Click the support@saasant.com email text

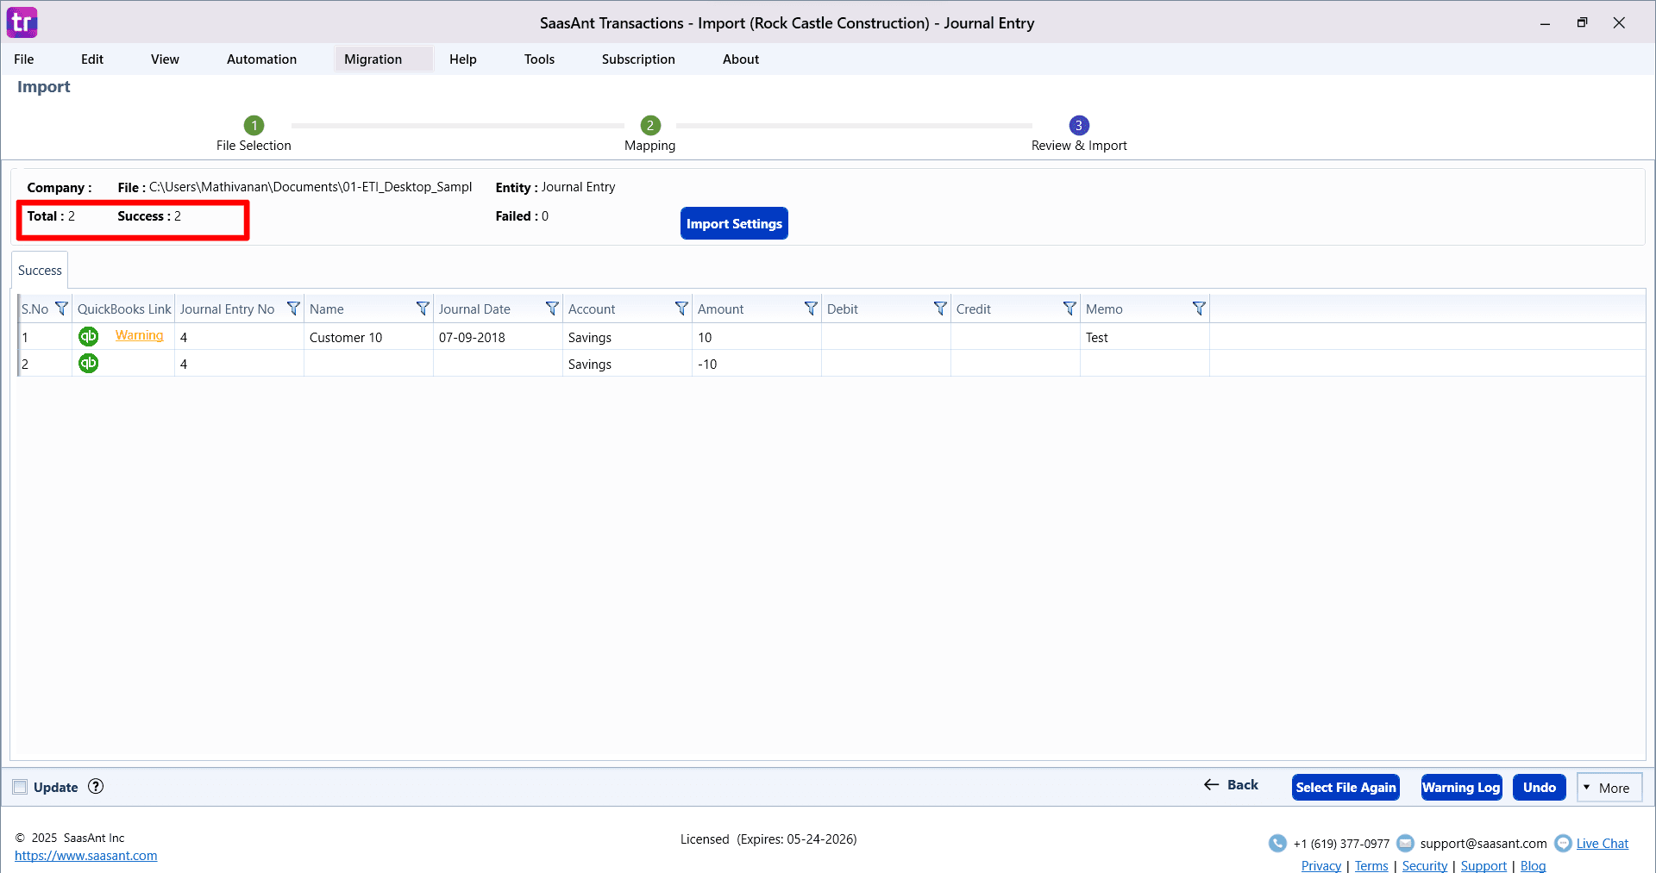click(x=1483, y=844)
